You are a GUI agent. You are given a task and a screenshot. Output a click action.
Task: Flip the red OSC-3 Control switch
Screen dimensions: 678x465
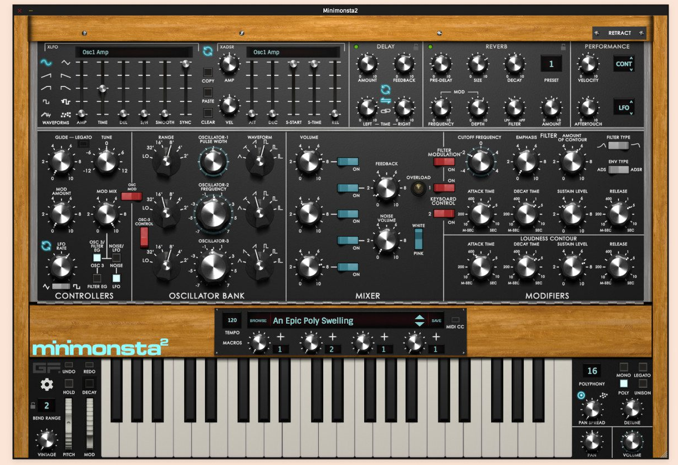pyautogui.click(x=144, y=237)
